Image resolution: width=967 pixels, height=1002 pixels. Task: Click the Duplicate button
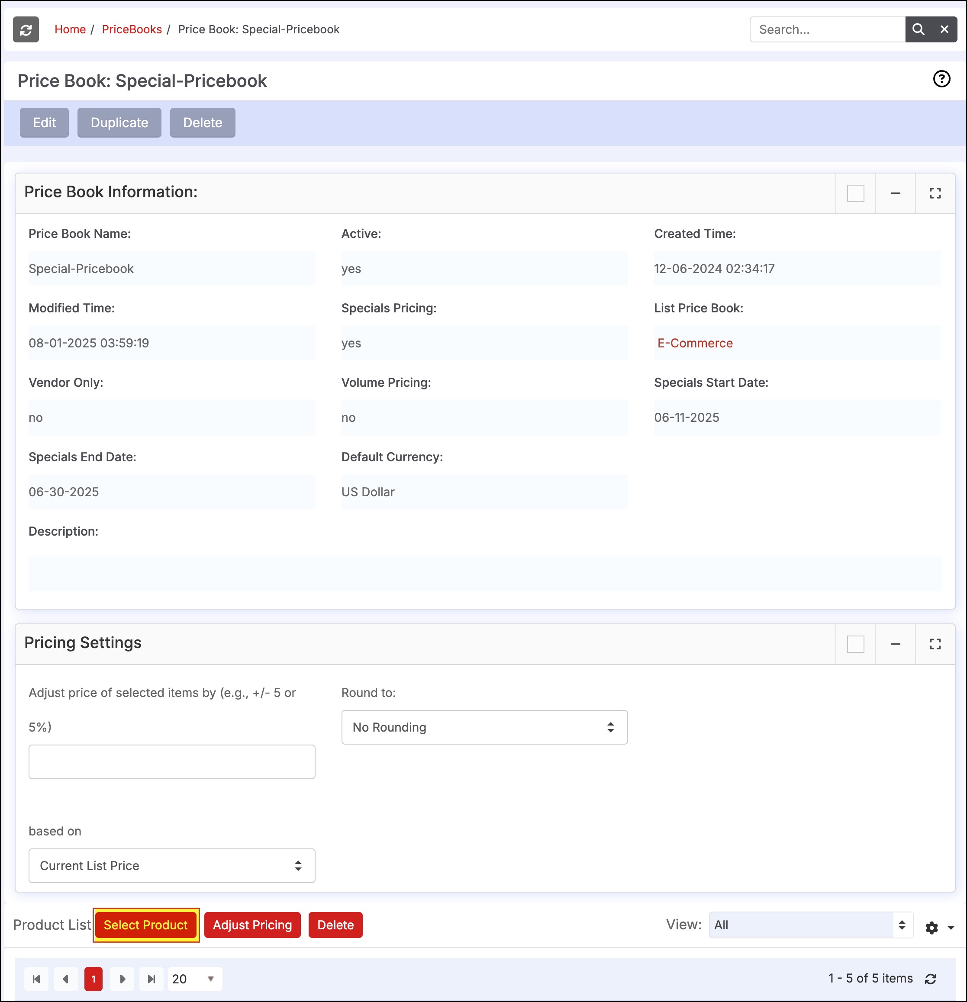(x=119, y=123)
